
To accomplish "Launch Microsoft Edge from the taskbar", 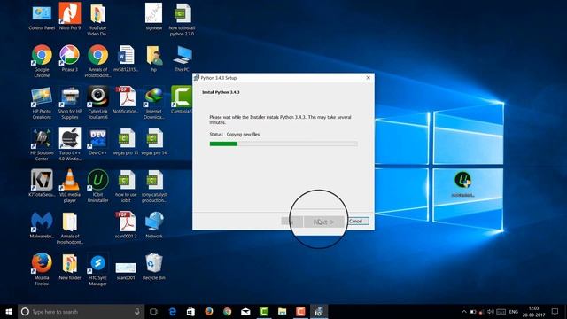I will pyautogui.click(x=173, y=311).
